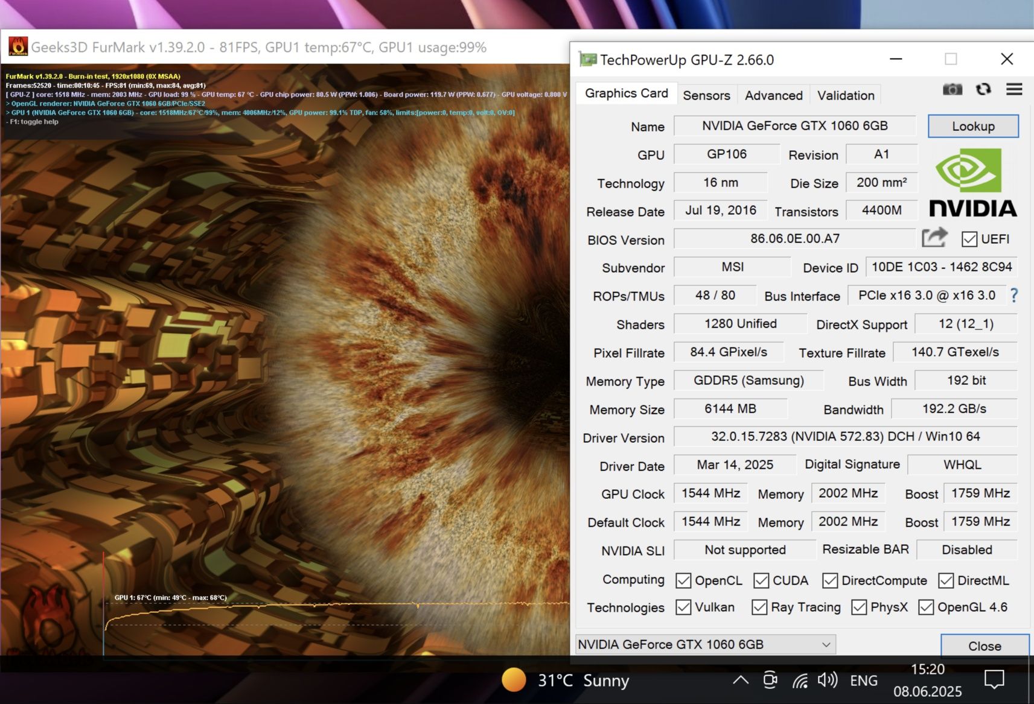Open the notification center icon
Screen dimensions: 1034x704
click(994, 680)
